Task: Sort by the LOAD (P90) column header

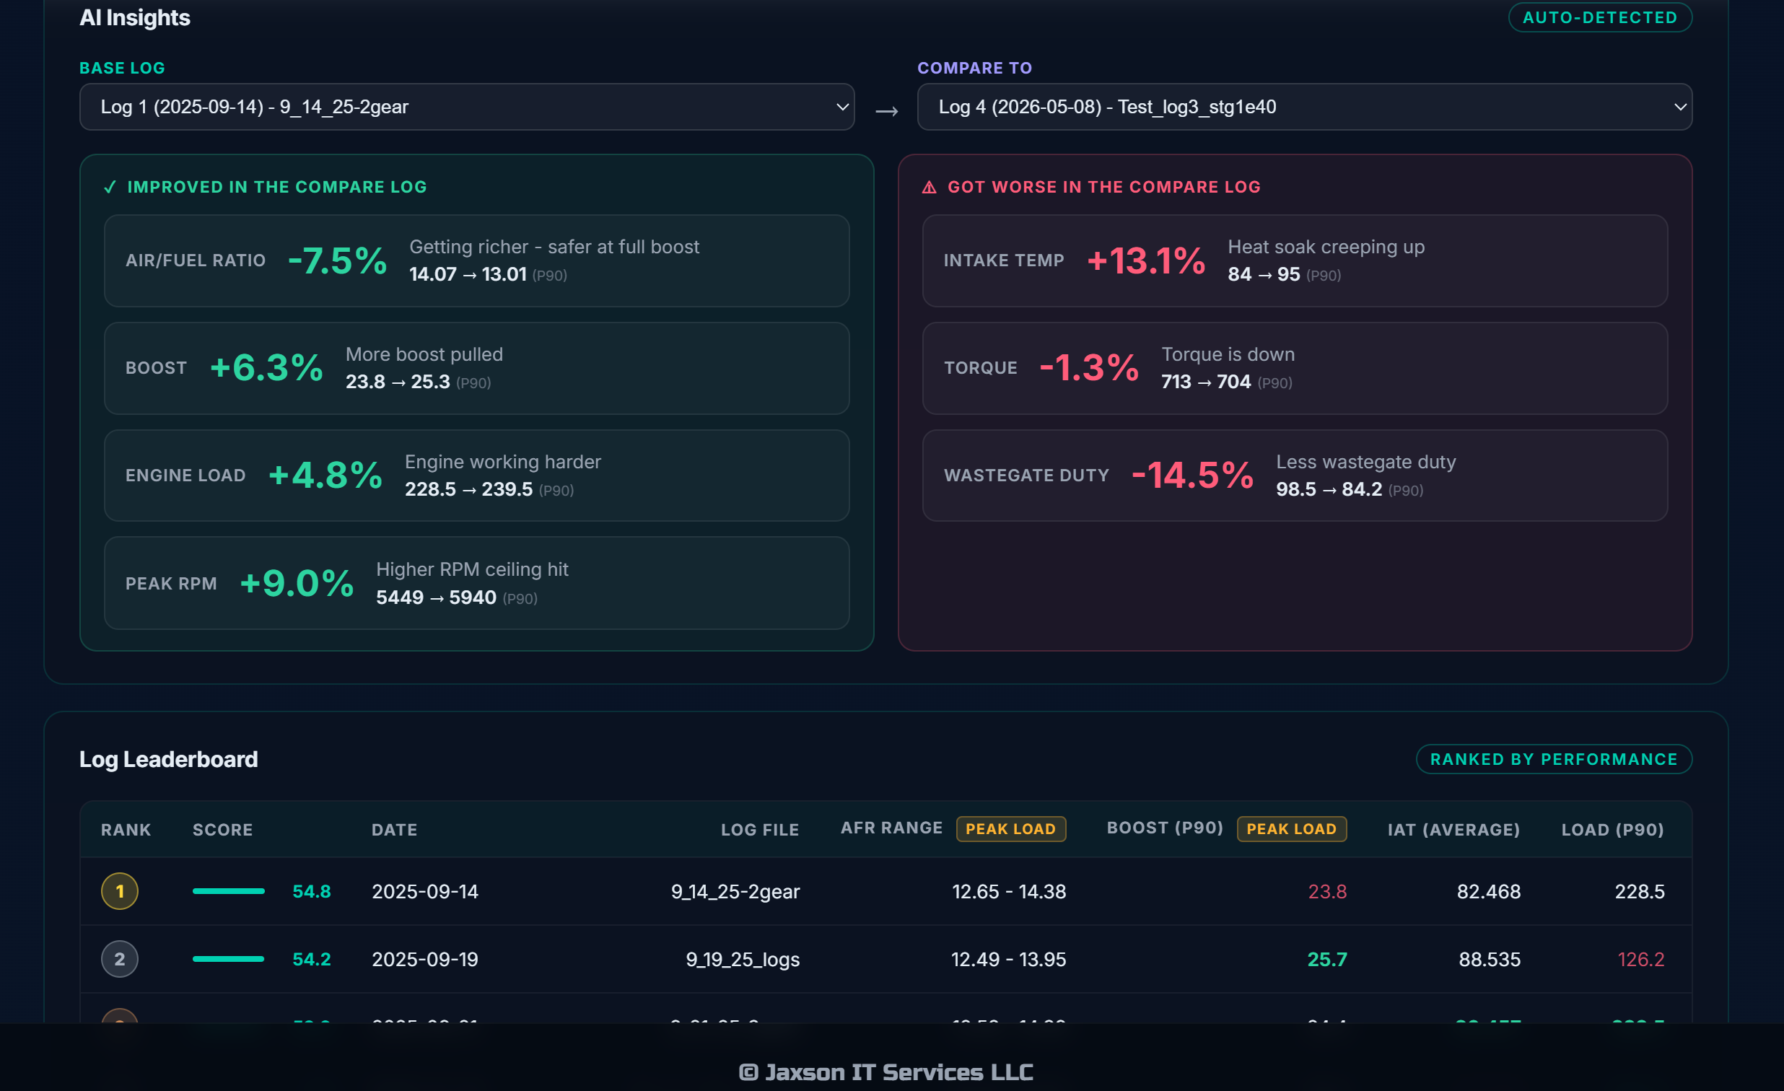Action: pyautogui.click(x=1612, y=830)
